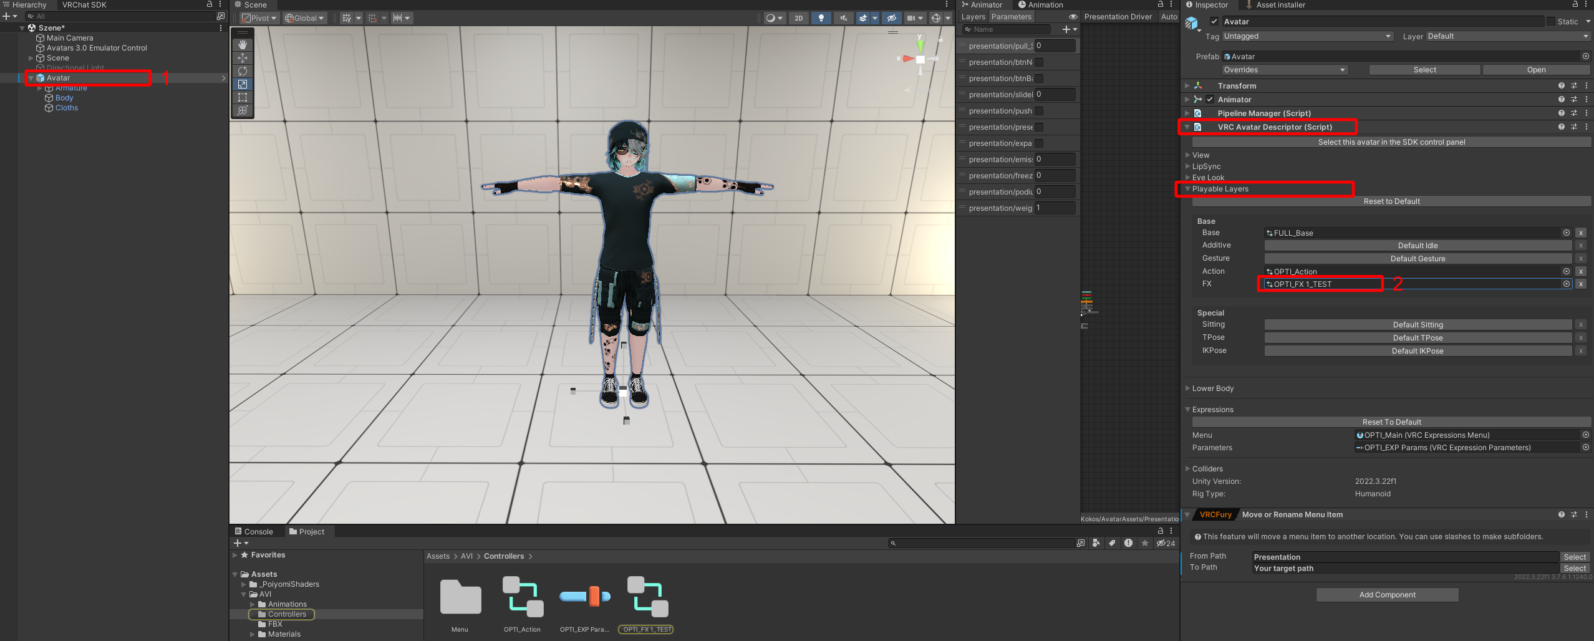Screen dimensions: 1594x641
Task: Open Pivot handle position dropdown
Action: (x=259, y=18)
